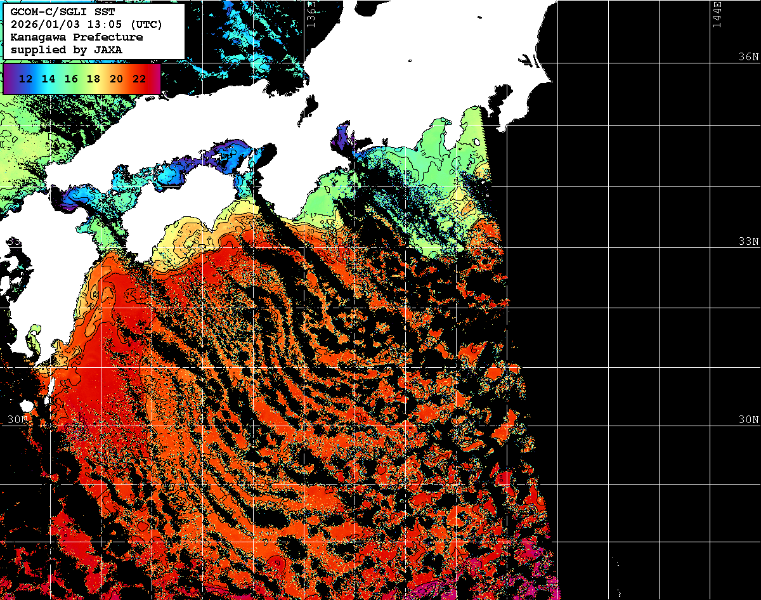Click the purple left end of color bar
This screenshot has width=761, height=600.
(x=8, y=79)
